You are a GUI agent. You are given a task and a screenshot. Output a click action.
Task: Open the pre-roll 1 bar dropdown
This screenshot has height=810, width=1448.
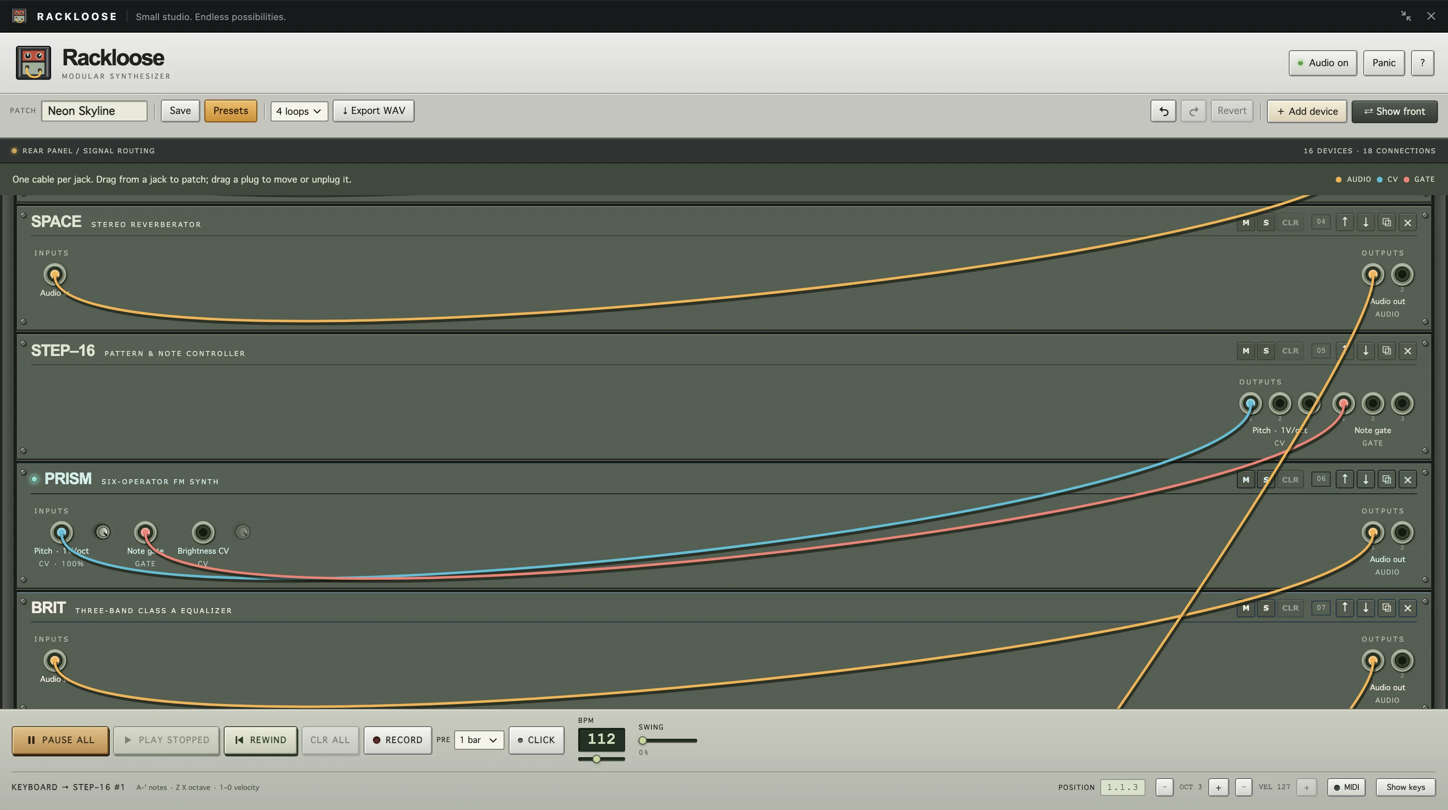pos(479,740)
